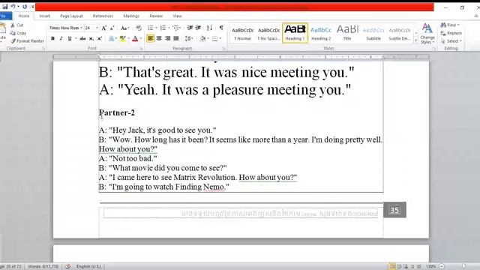The height and width of the screenshot is (270, 480).
Task: Open the Review tab
Action: (156, 16)
